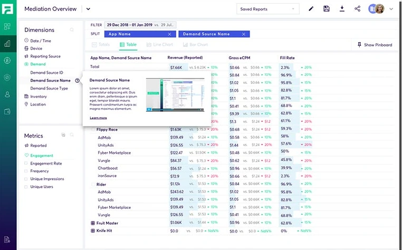Remove the Demand Source Name split chip

click(x=244, y=34)
